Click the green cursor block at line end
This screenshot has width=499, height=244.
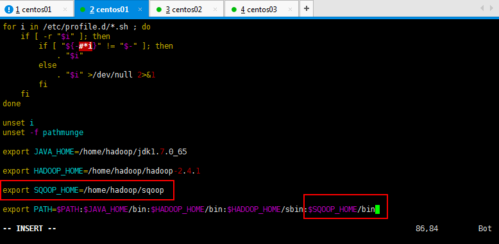coord(377,209)
